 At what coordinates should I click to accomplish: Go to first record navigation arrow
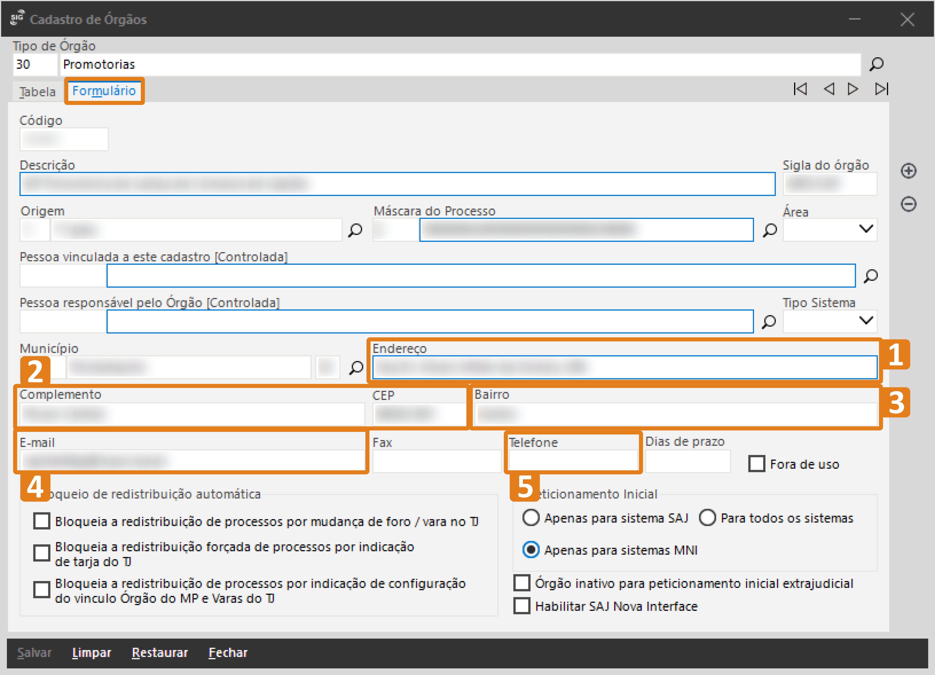point(800,89)
